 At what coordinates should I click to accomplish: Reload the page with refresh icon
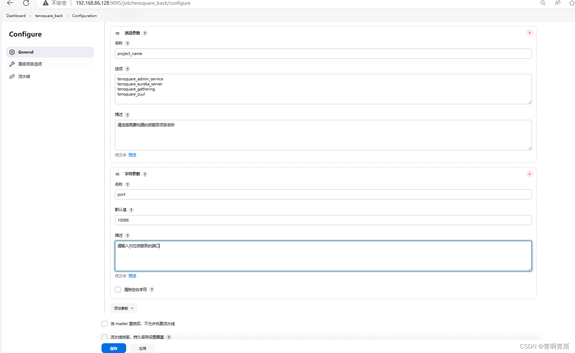[26, 3]
